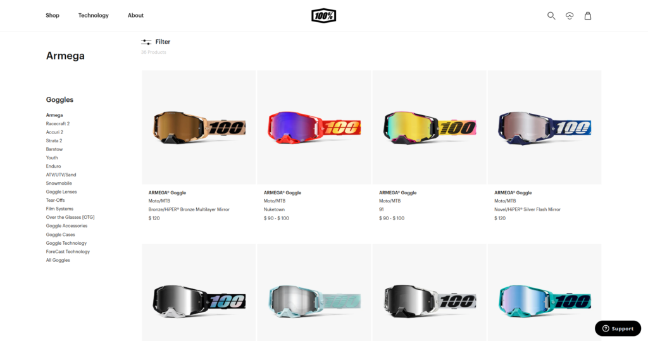This screenshot has height=341, width=648.
Task: Expand the Filter options
Action: coord(163,42)
